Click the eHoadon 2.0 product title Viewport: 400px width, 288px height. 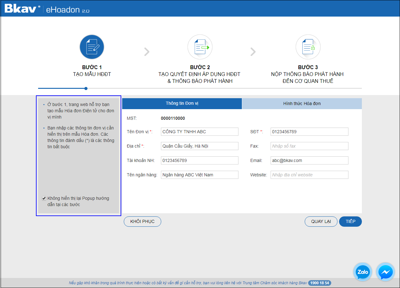(67, 10)
